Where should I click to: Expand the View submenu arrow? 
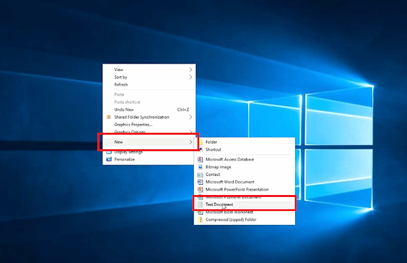(191, 69)
